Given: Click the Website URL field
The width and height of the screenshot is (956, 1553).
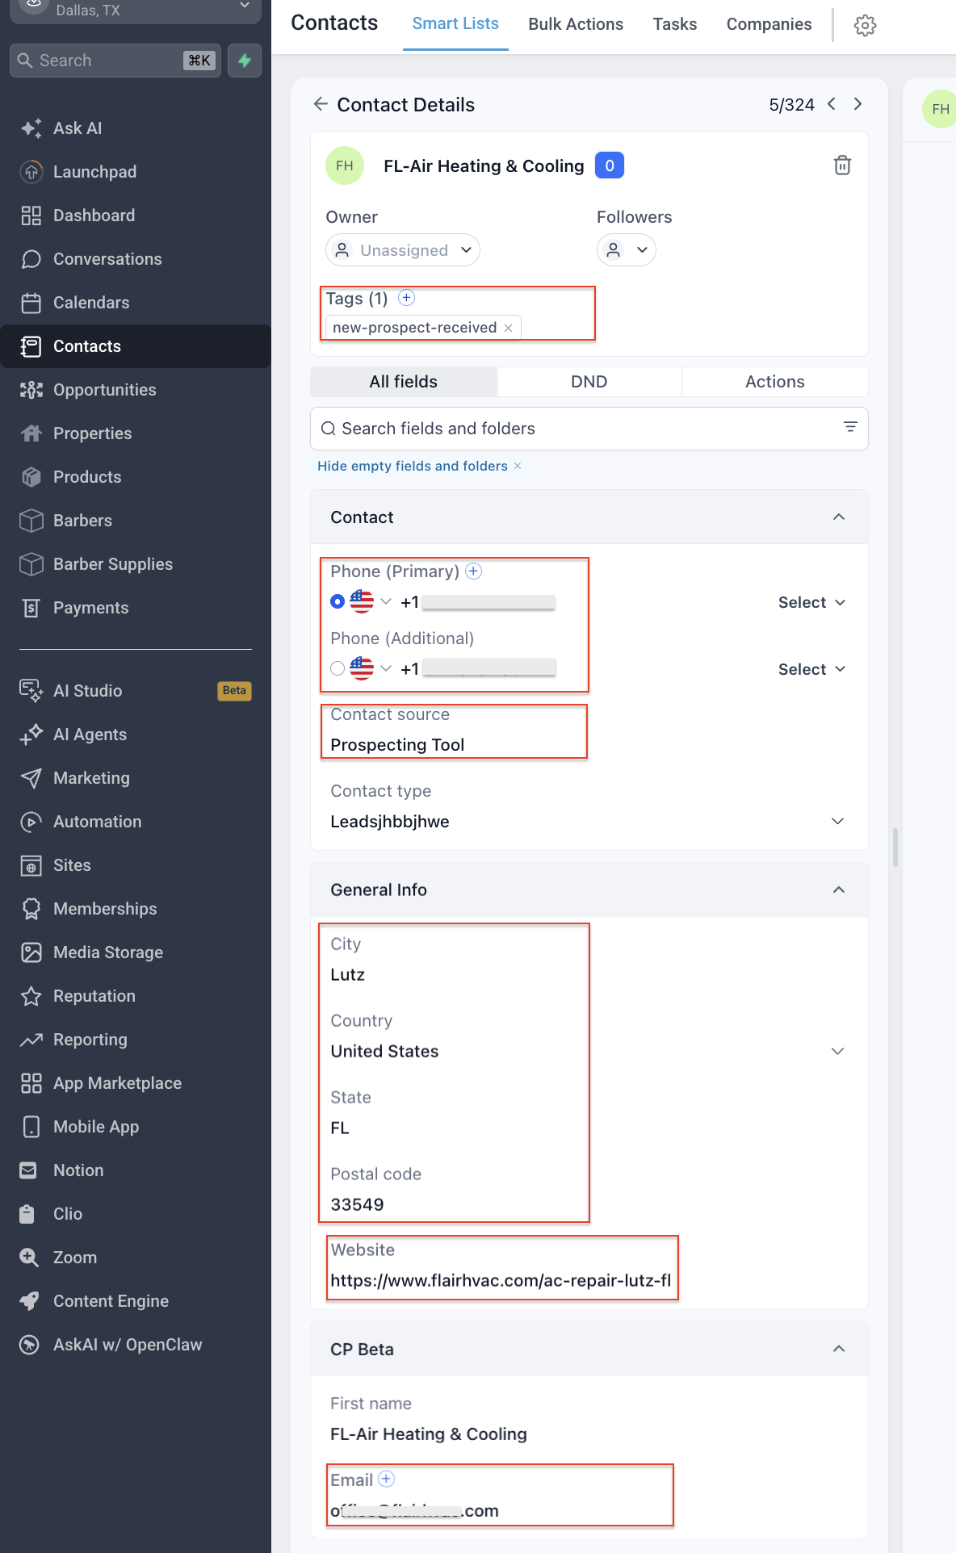Looking at the screenshot, I should pyautogui.click(x=501, y=1280).
